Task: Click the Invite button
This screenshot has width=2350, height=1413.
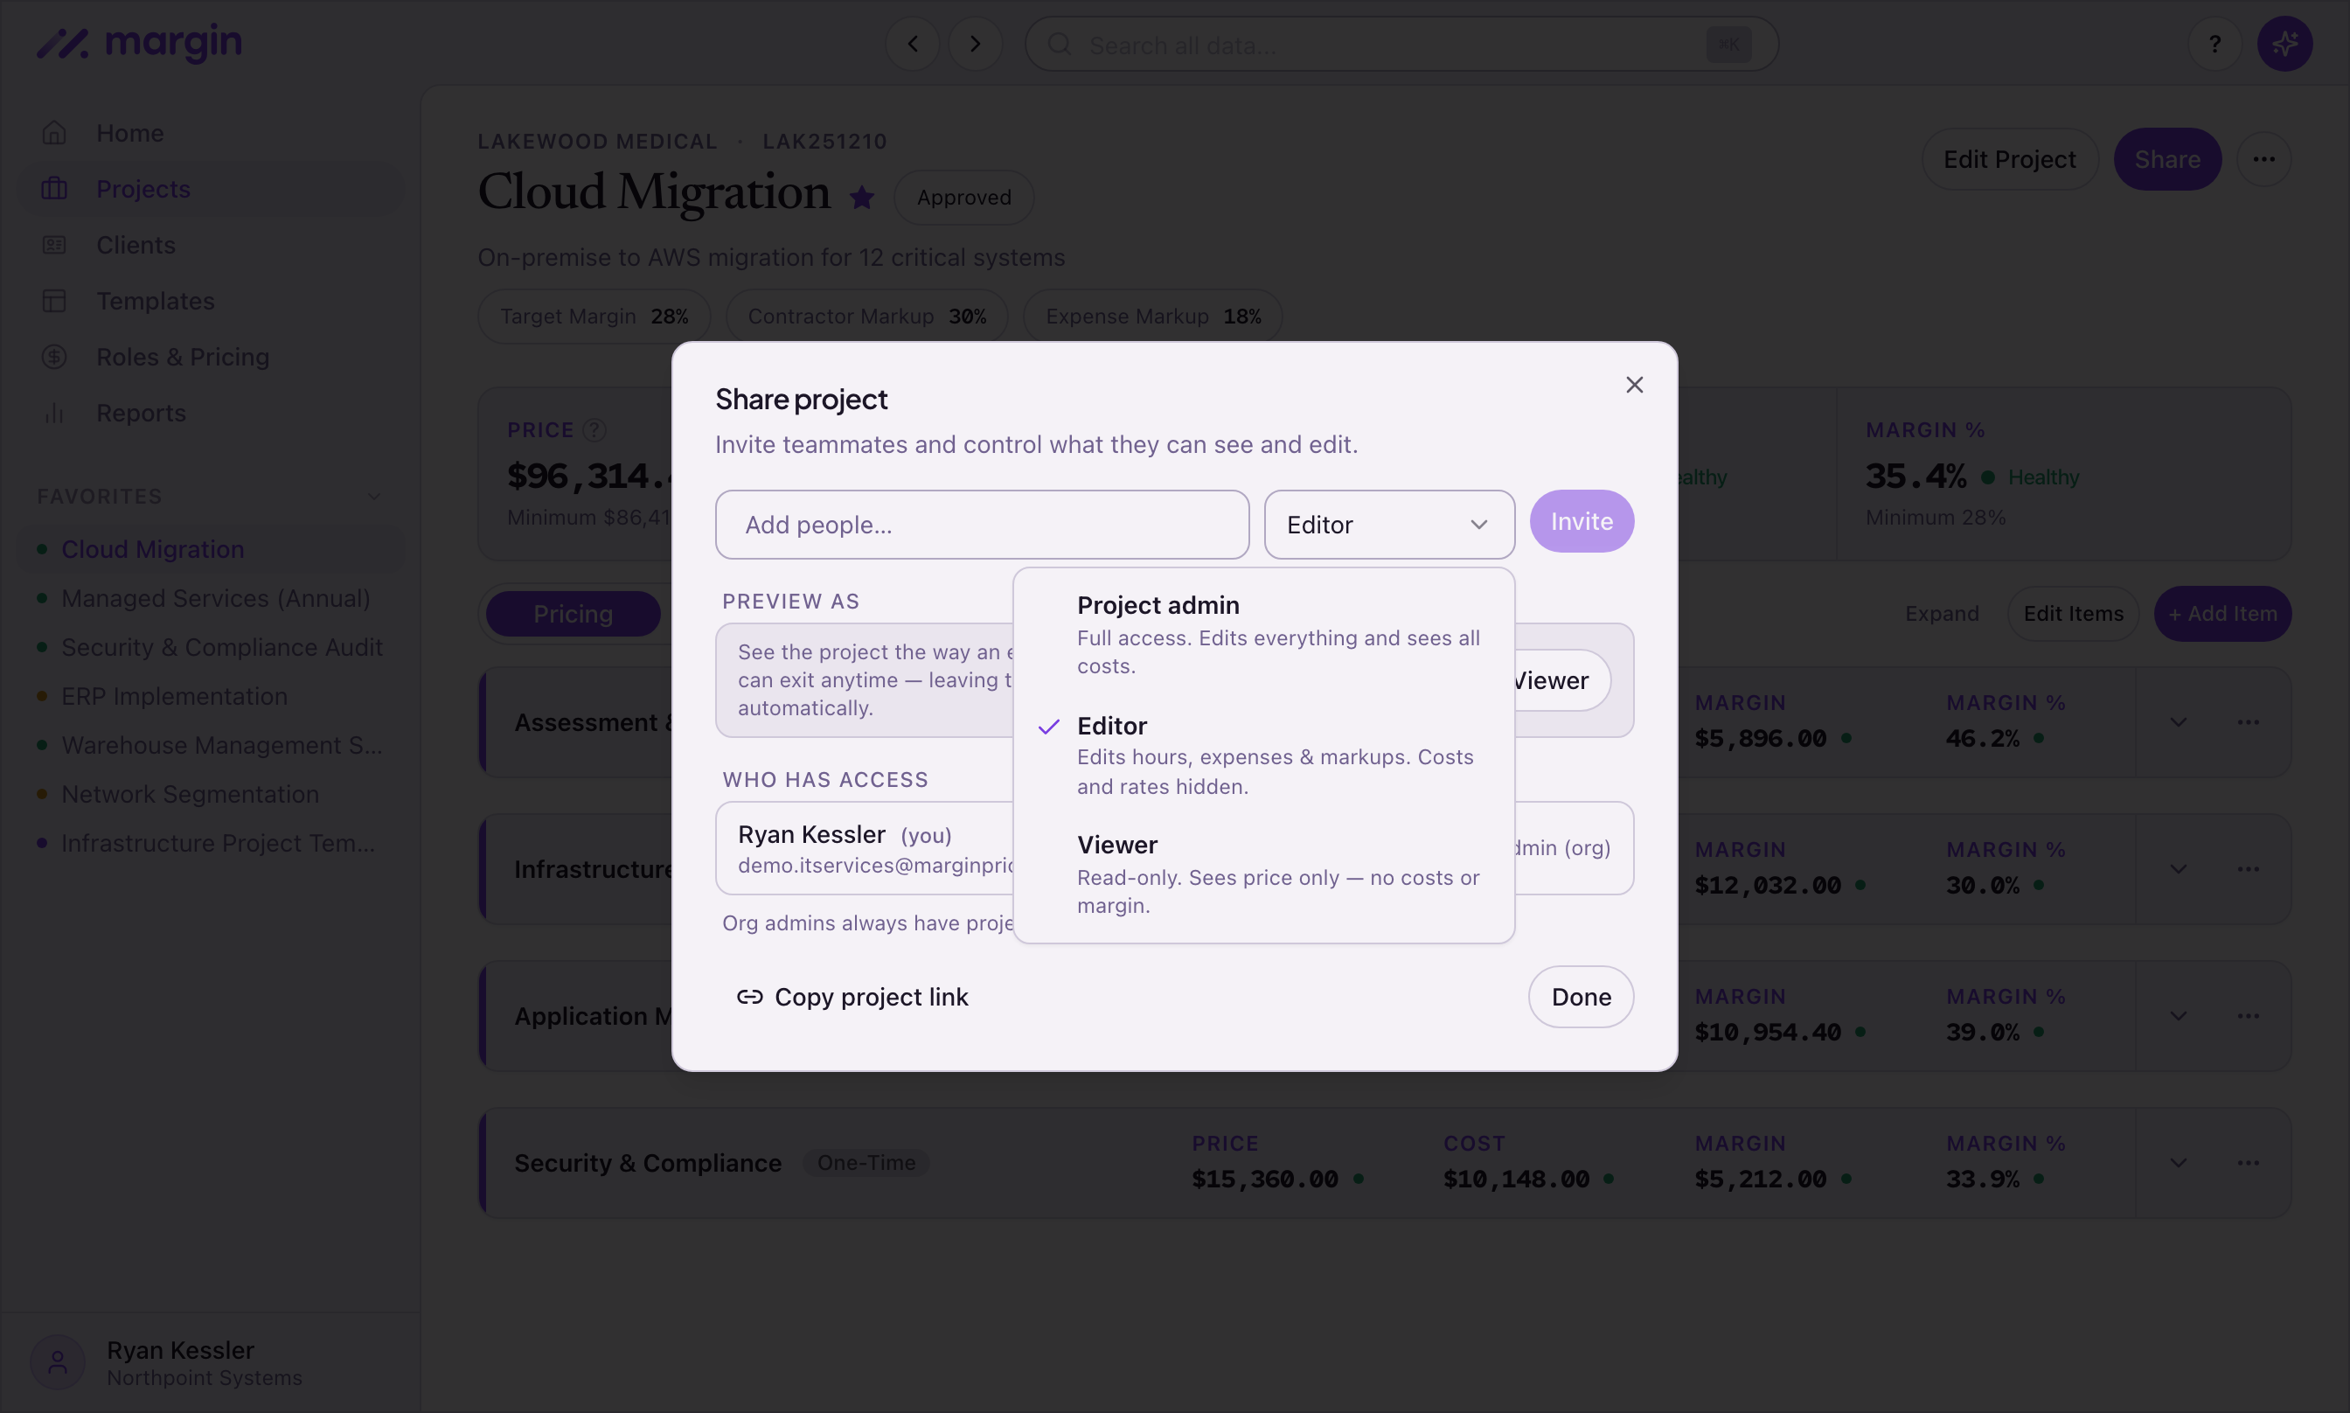Action: (x=1581, y=521)
